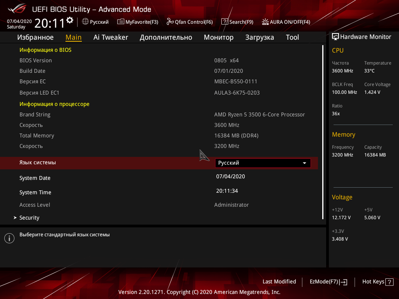Click processor speed value 3600 MHz

point(227,125)
